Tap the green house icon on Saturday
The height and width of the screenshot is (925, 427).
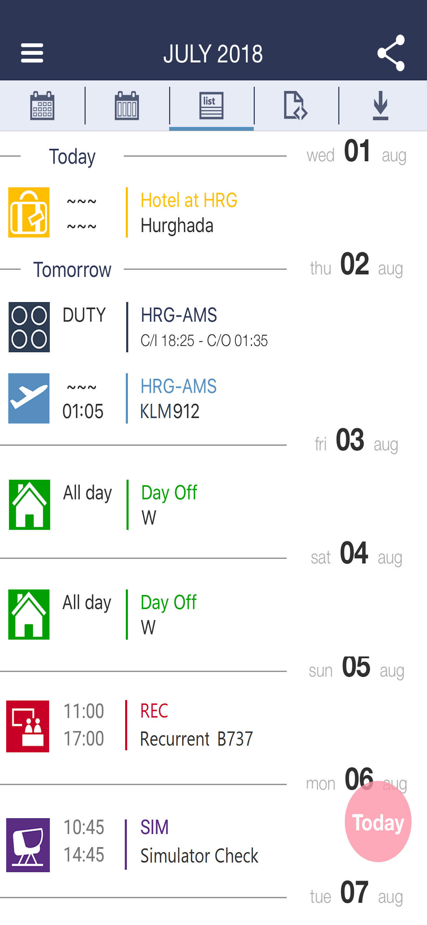point(29,614)
